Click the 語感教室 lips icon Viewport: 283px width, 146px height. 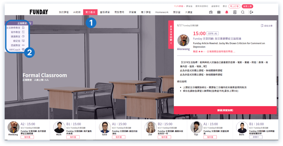coord(23,45)
